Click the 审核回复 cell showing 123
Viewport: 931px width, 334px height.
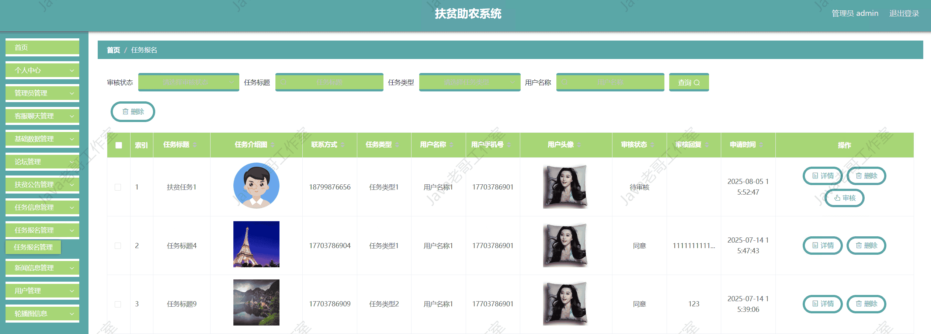(694, 304)
